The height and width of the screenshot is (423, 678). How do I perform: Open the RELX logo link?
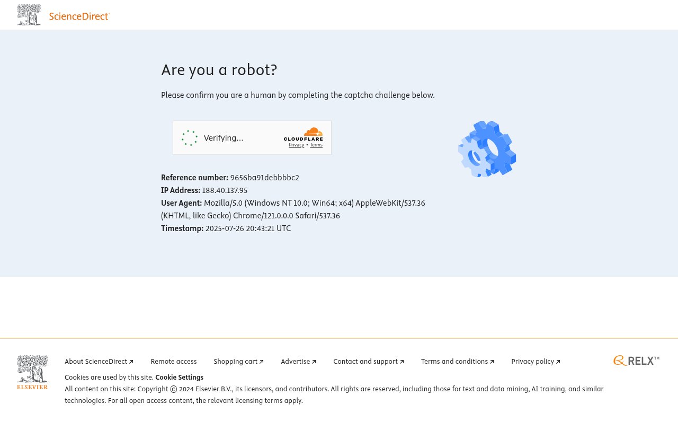(x=636, y=361)
